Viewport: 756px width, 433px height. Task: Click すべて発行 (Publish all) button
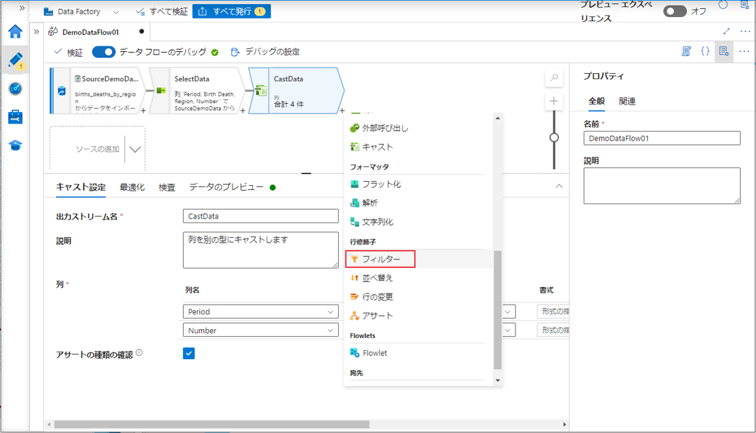click(x=232, y=11)
